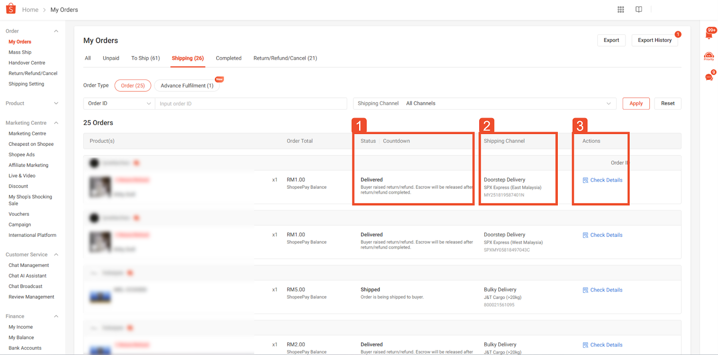Open Chat Management in sidebar

pyautogui.click(x=29, y=265)
